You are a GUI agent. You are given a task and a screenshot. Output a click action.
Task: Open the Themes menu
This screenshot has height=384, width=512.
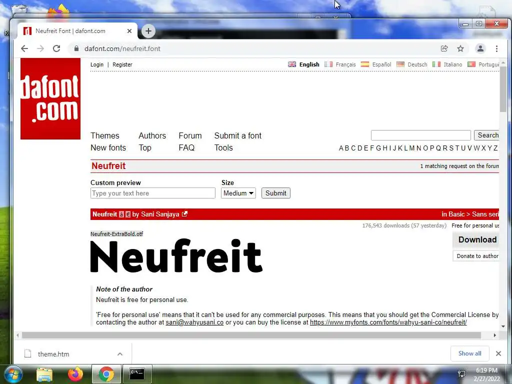tap(105, 135)
